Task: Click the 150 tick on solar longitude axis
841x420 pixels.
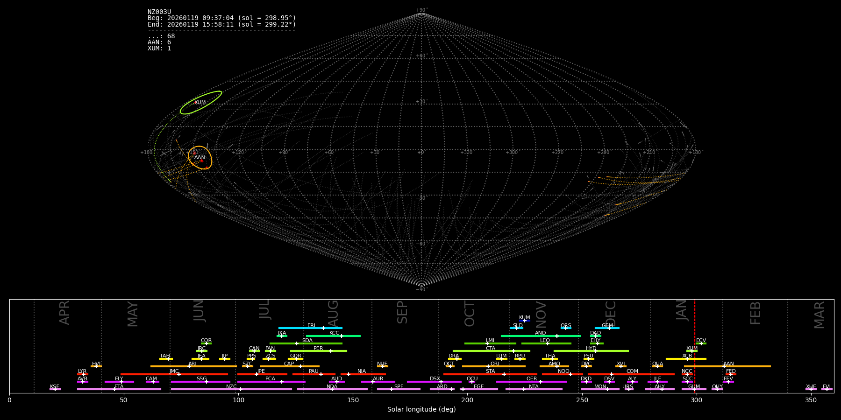Action: [x=353, y=400]
